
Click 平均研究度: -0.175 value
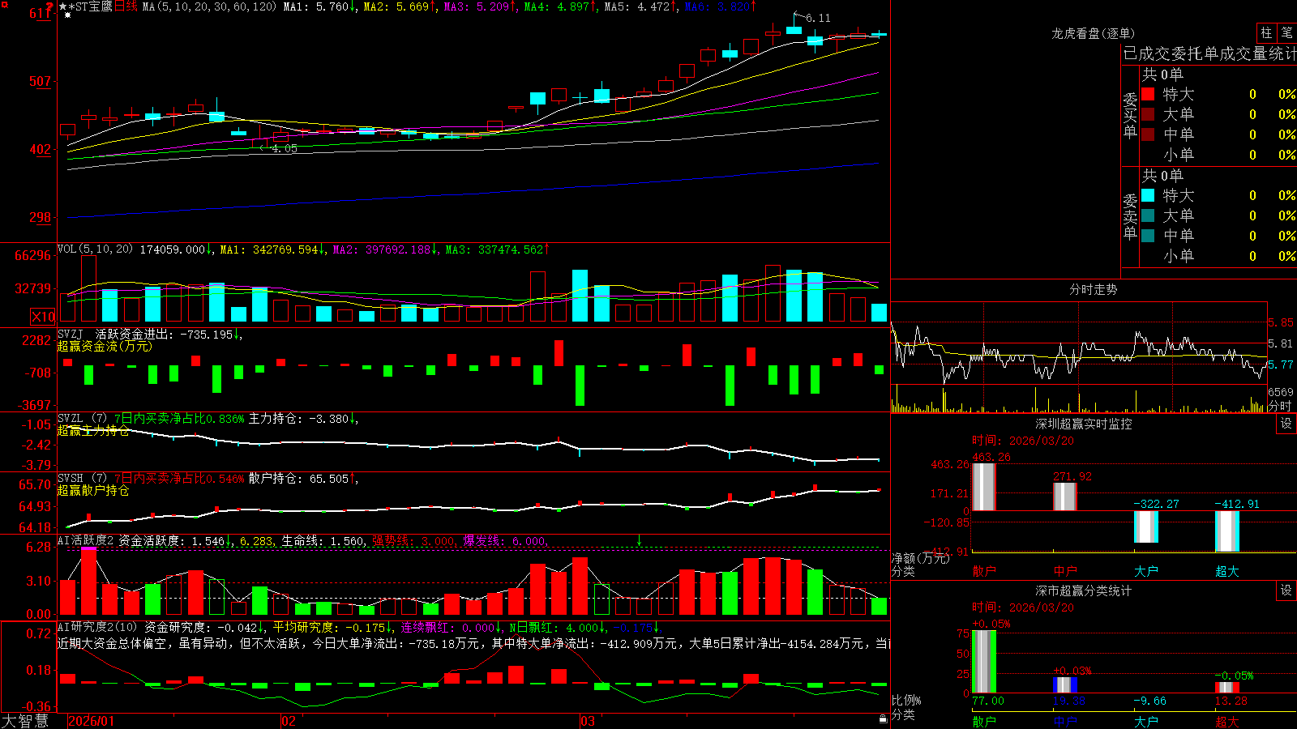point(328,627)
